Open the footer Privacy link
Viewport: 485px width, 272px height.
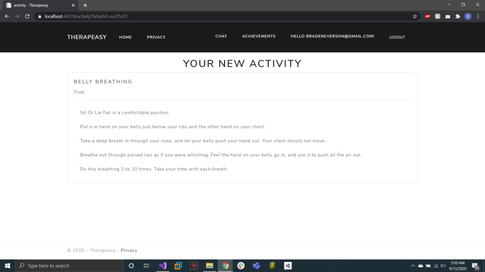[x=129, y=250]
